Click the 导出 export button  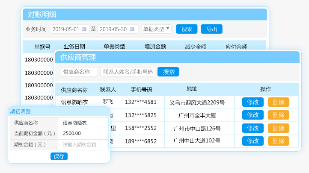tap(211, 29)
